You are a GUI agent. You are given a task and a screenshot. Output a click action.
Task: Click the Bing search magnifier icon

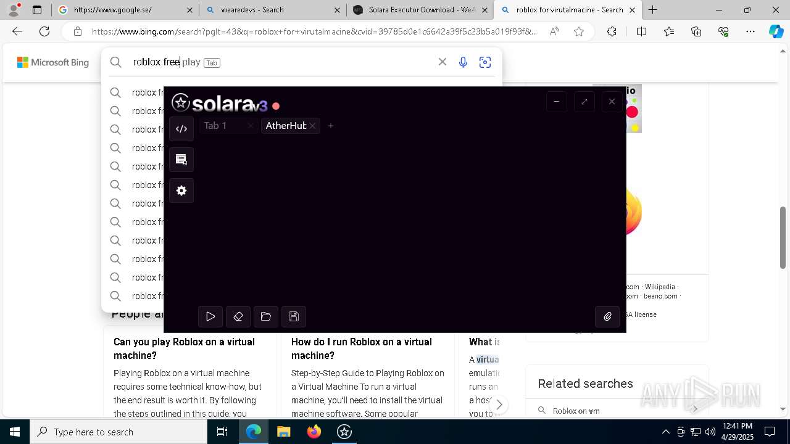[x=115, y=62]
